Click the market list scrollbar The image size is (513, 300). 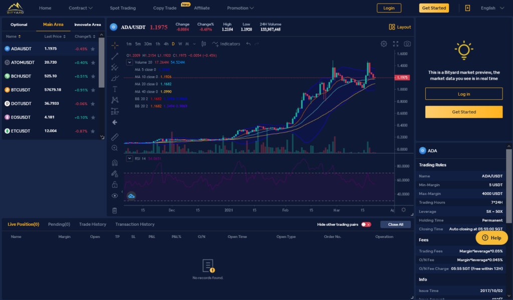coord(102,63)
